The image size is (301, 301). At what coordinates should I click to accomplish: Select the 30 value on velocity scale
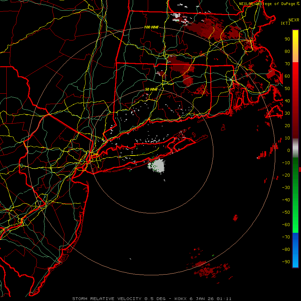tap(287, 113)
